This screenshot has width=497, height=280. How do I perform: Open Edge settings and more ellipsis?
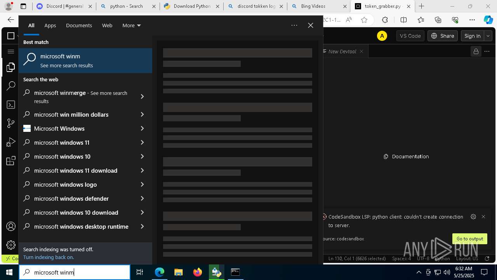click(472, 20)
